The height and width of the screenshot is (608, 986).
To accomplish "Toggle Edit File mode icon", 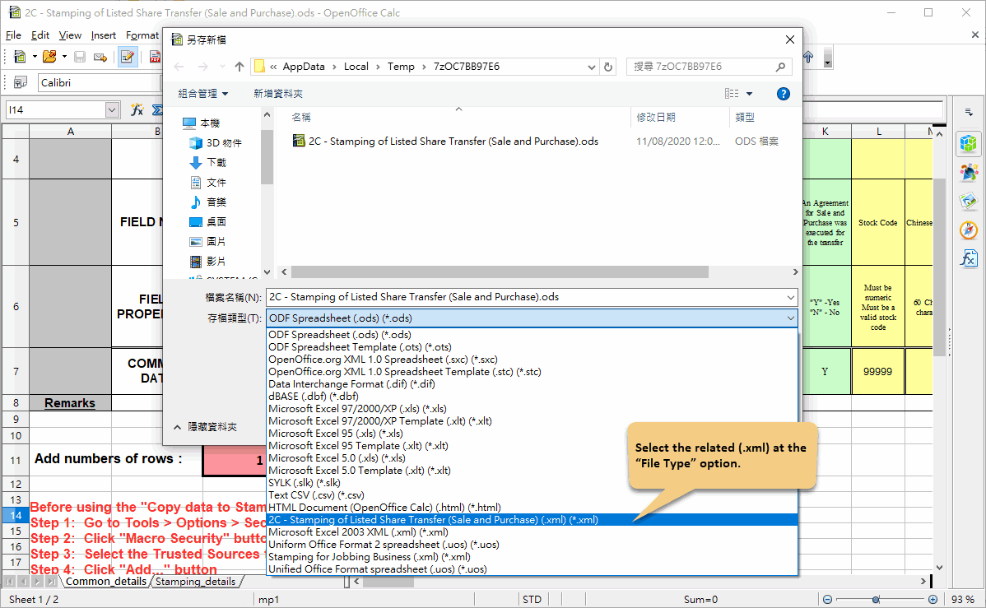I will click(x=127, y=57).
